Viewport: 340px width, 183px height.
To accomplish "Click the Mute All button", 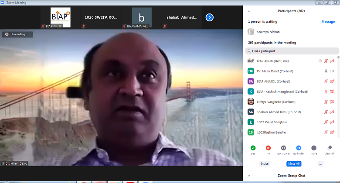I will tap(293, 163).
